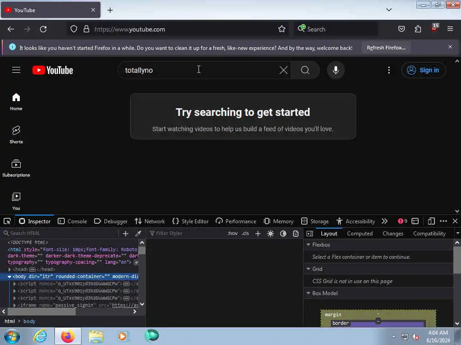The height and width of the screenshot is (345, 461).
Task: Open the sidebar tabs overflow dropdown
Action: point(457,234)
